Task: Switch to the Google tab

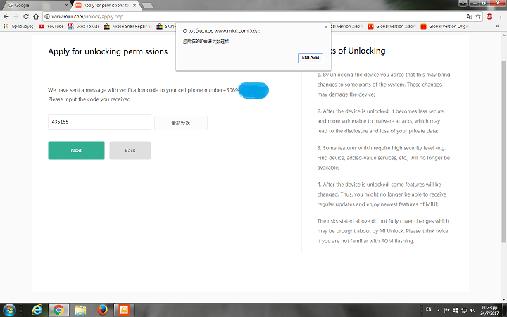Action: pyautogui.click(x=36, y=5)
